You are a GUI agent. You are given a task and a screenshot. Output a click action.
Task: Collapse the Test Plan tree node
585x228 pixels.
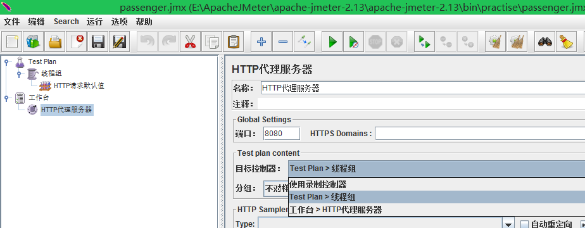[6, 62]
